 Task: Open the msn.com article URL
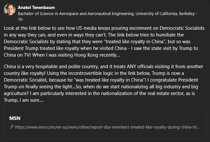point(107,127)
